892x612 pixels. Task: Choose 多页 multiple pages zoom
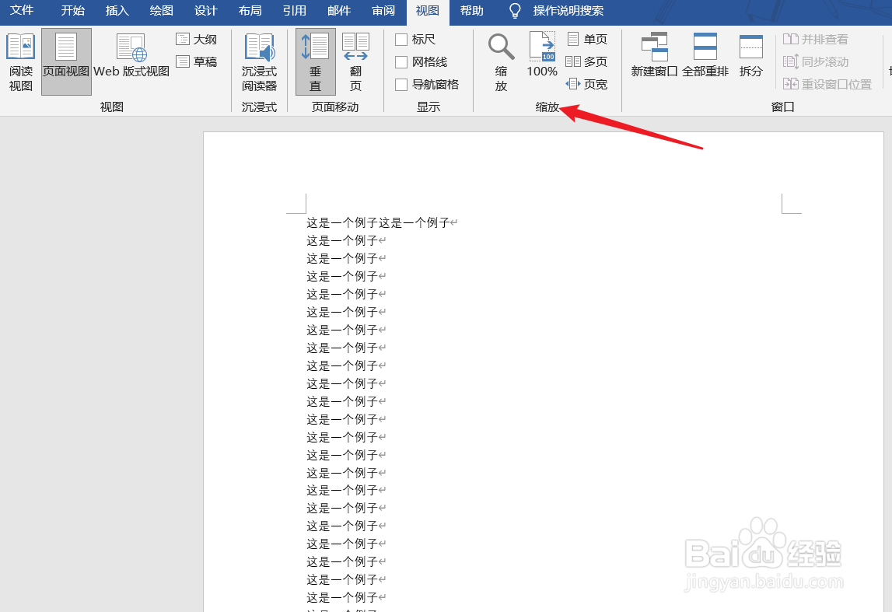click(x=588, y=61)
